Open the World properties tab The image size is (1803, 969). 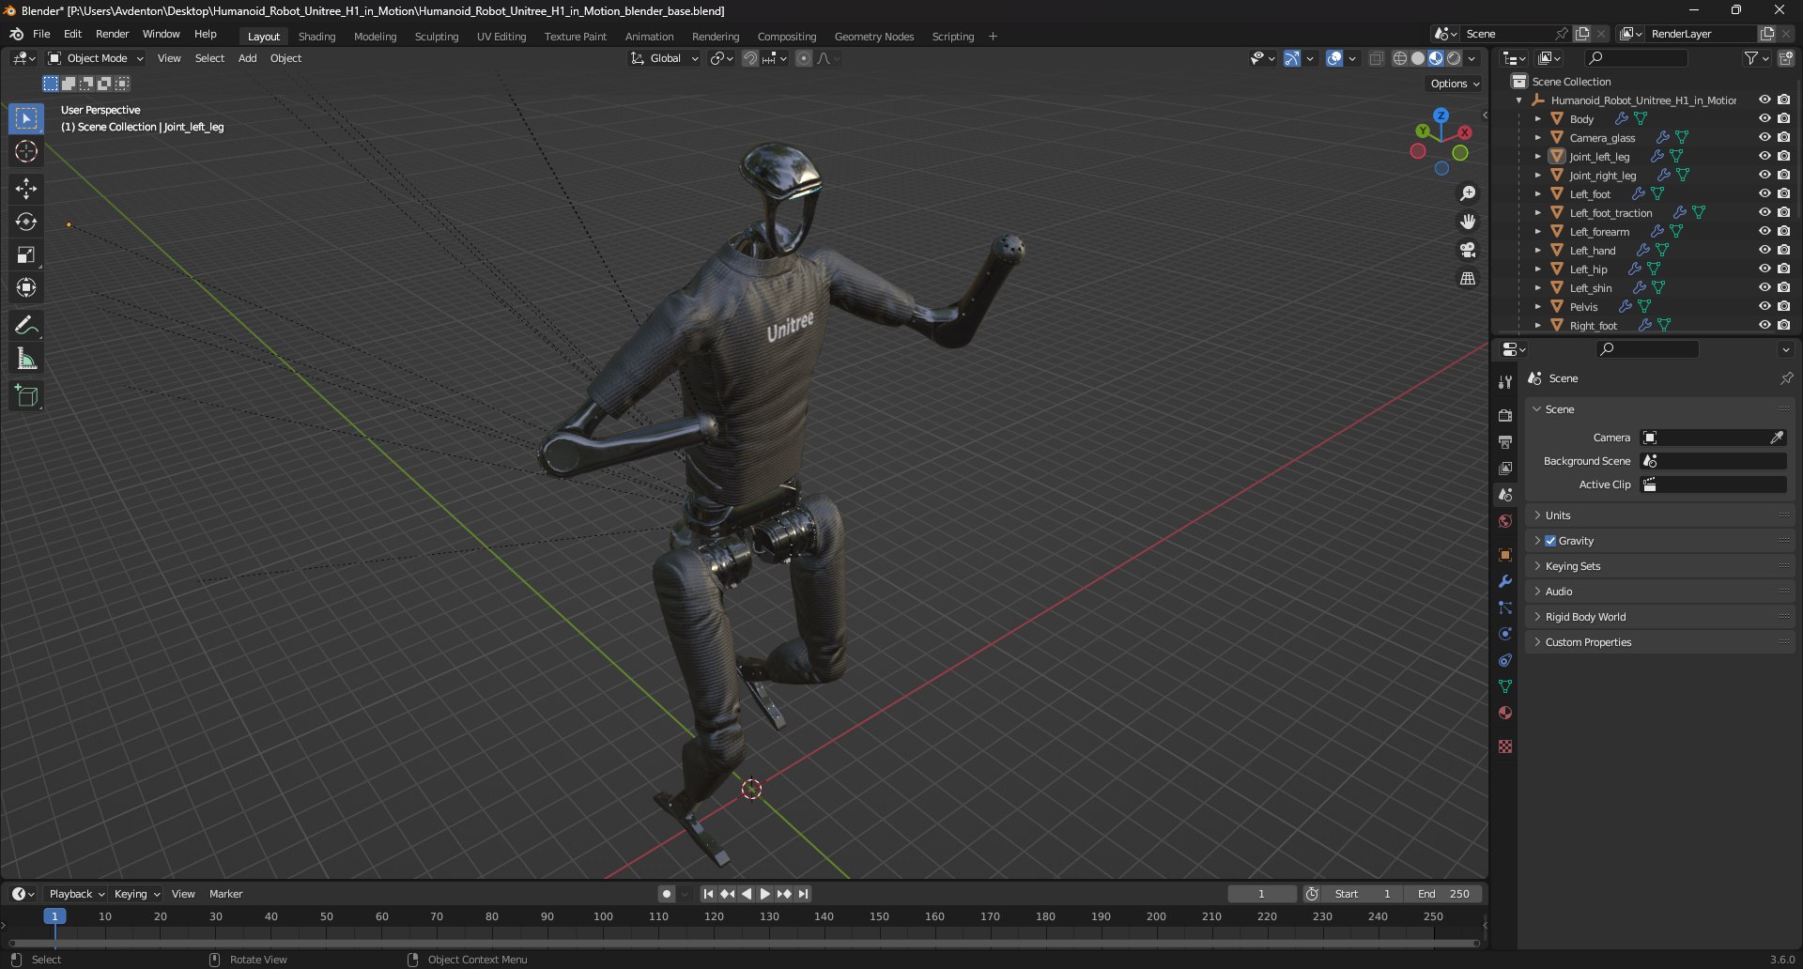(1505, 521)
